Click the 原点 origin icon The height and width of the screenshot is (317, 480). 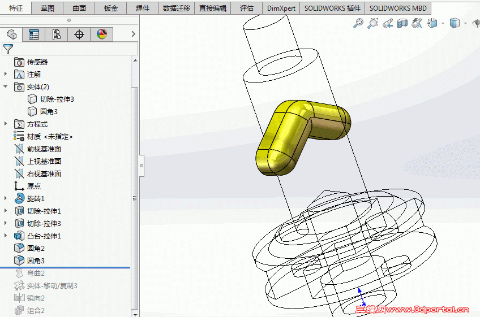[19, 186]
